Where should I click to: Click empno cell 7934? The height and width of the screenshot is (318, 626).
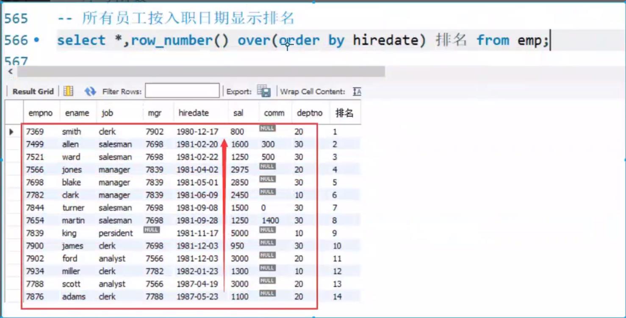pos(35,271)
